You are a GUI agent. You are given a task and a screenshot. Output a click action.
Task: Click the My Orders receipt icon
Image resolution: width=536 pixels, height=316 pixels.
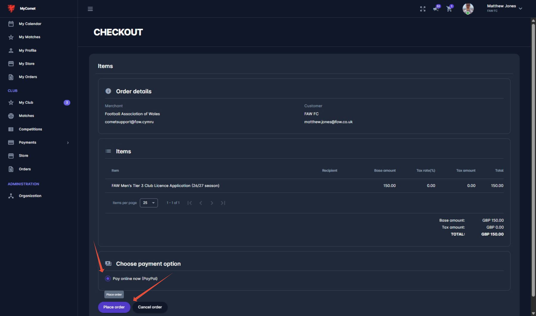(11, 77)
